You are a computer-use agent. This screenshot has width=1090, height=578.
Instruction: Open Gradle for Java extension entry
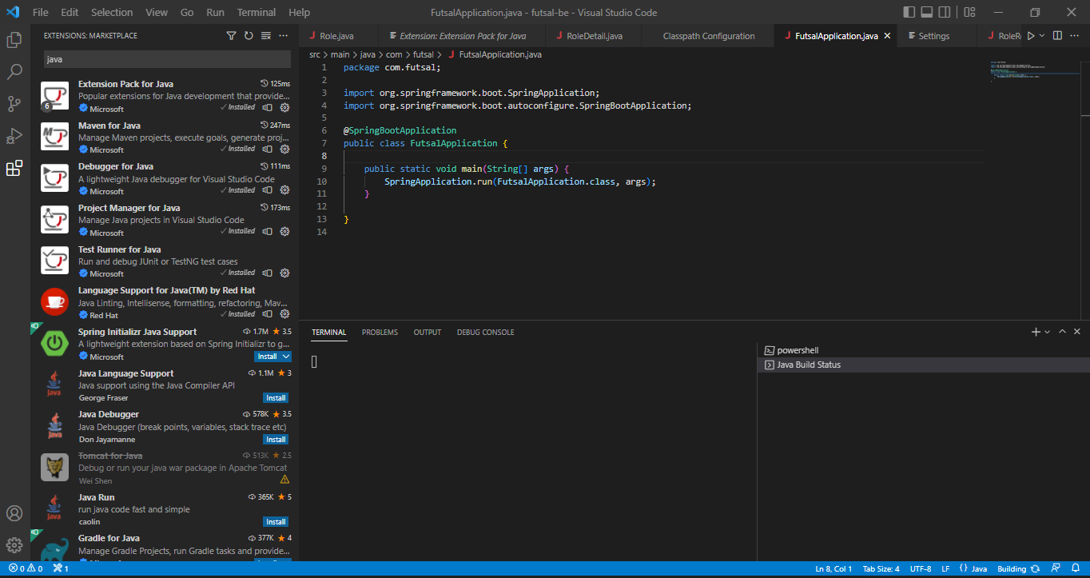pos(165,546)
